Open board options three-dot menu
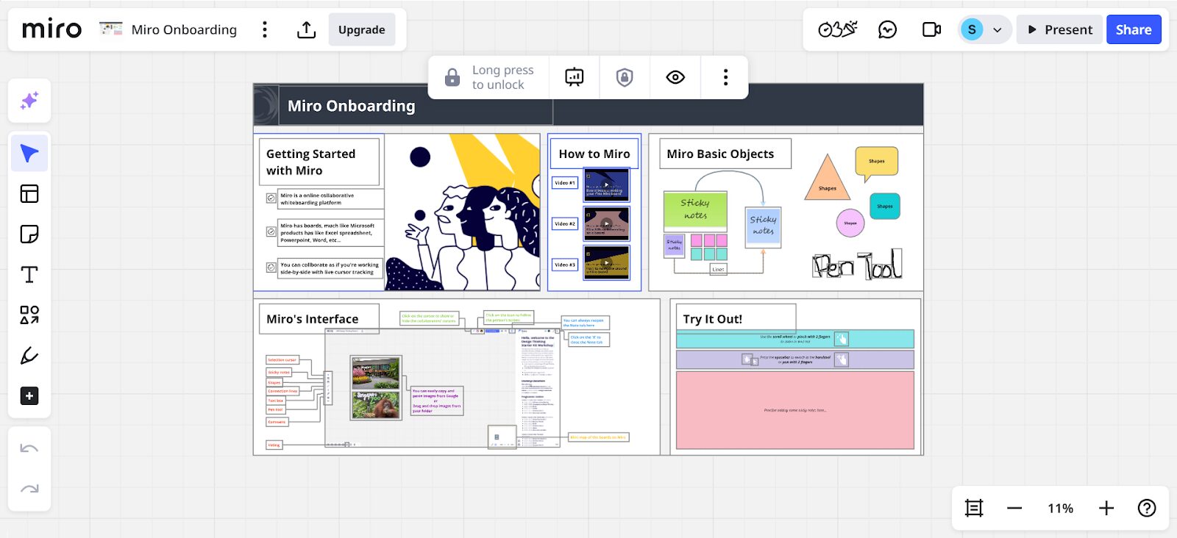The width and height of the screenshot is (1177, 538). pyautogui.click(x=265, y=29)
